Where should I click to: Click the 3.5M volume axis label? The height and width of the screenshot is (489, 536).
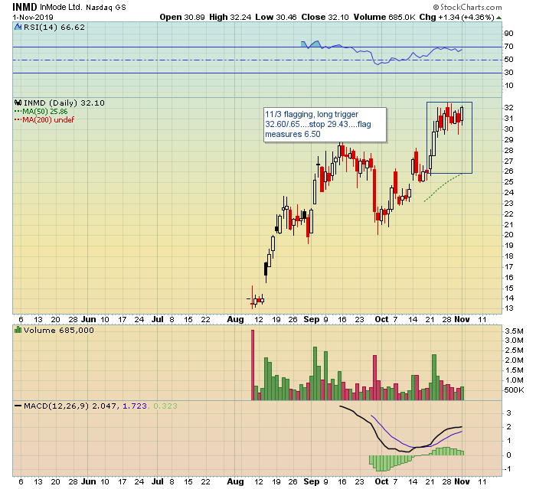(x=514, y=331)
